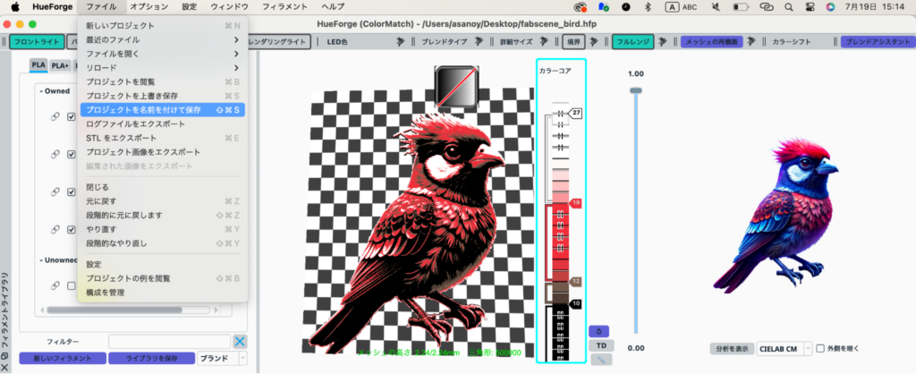Click the arrow icon after メッシュの再構築

pos(751,42)
